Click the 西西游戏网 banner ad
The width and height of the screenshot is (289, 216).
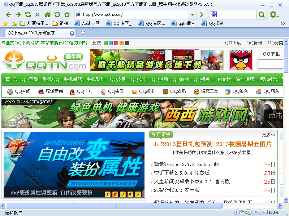[142, 114]
